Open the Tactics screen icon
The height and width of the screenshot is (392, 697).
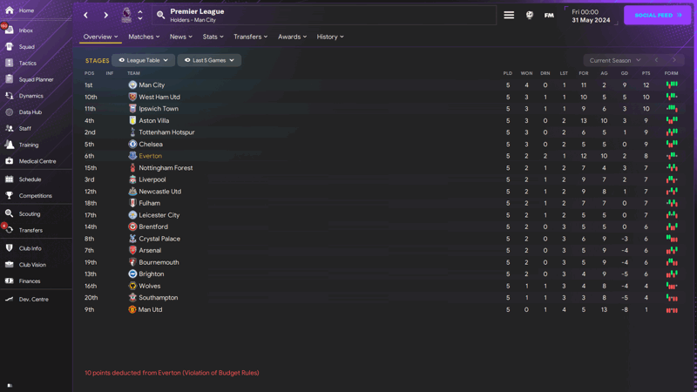point(10,63)
